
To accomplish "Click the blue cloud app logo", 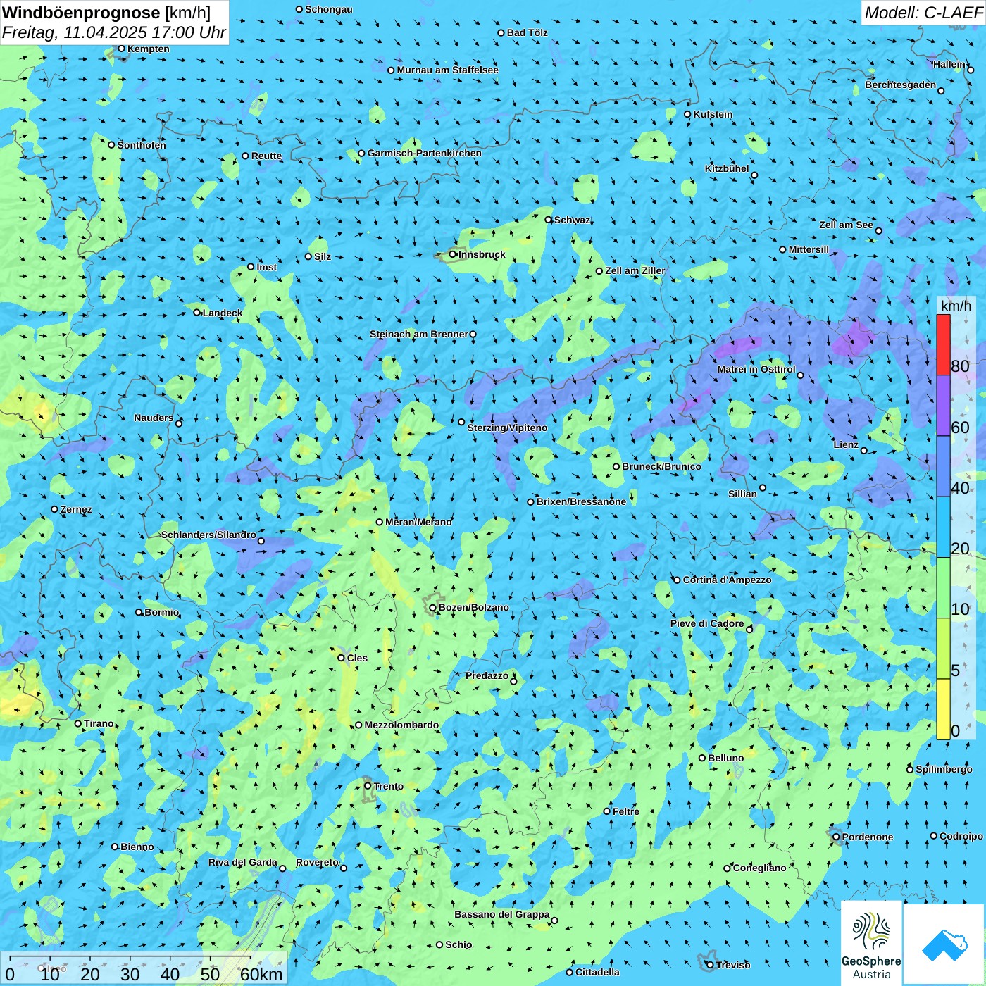I will [944, 944].
